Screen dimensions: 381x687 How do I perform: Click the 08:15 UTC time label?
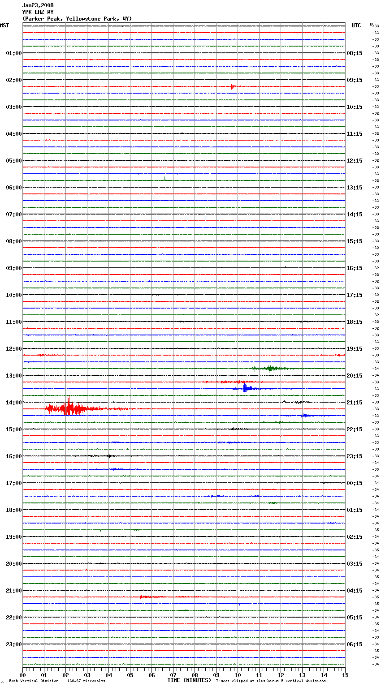pos(355,53)
